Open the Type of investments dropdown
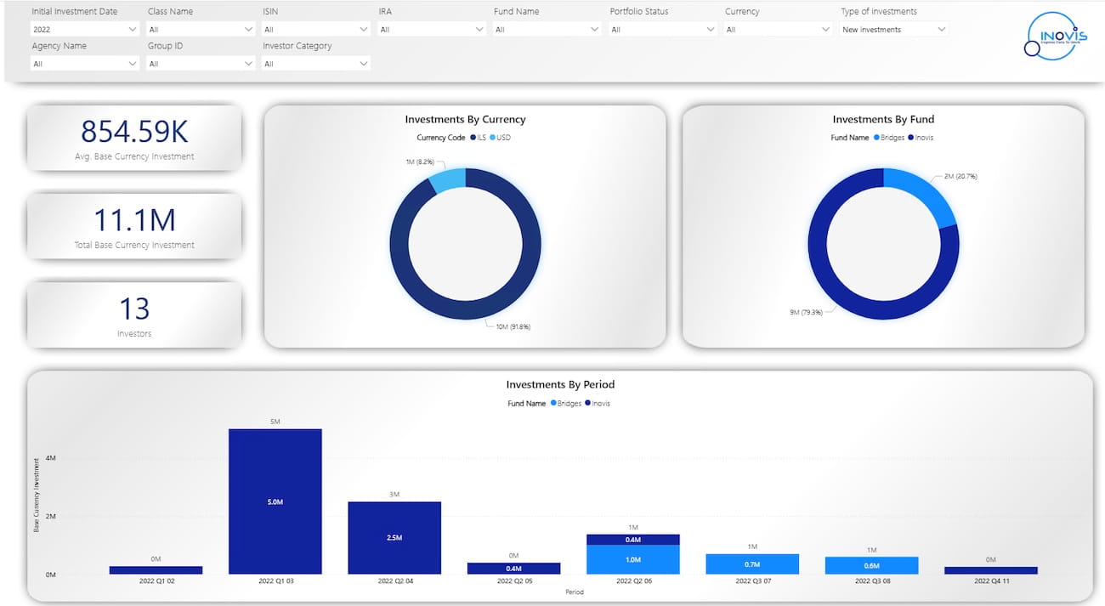Image resolution: width=1105 pixels, height=606 pixels. click(x=893, y=30)
